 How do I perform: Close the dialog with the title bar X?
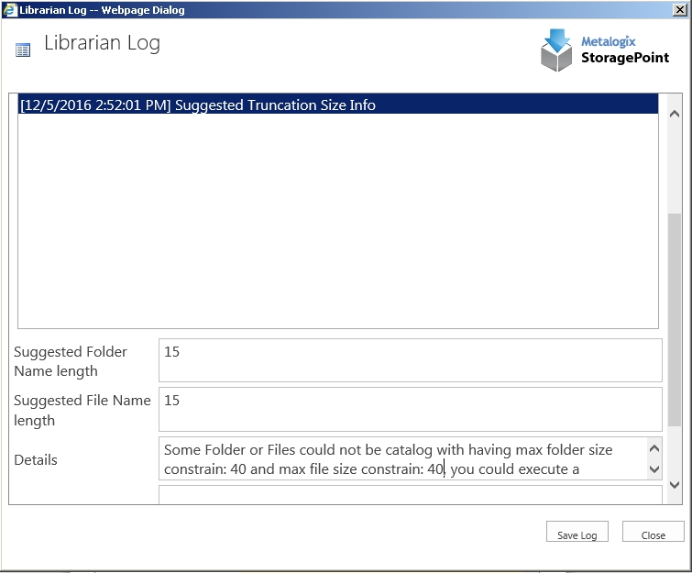(680, 10)
